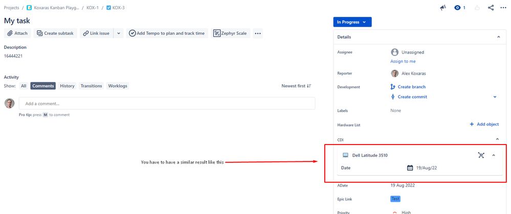Switch to Transitions activity tab

point(91,86)
